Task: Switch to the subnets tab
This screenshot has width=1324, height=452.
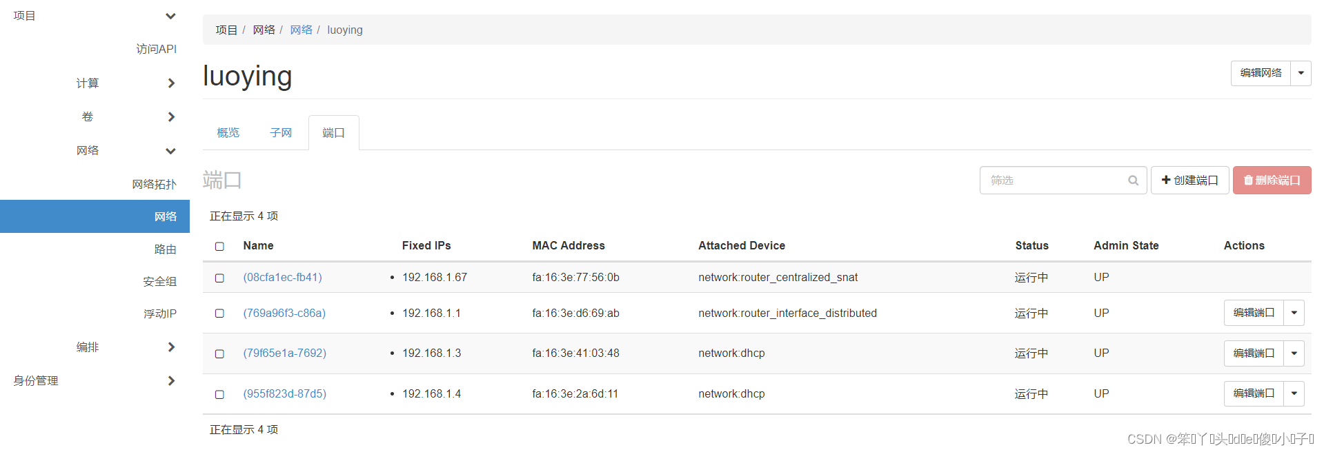Action: [281, 133]
